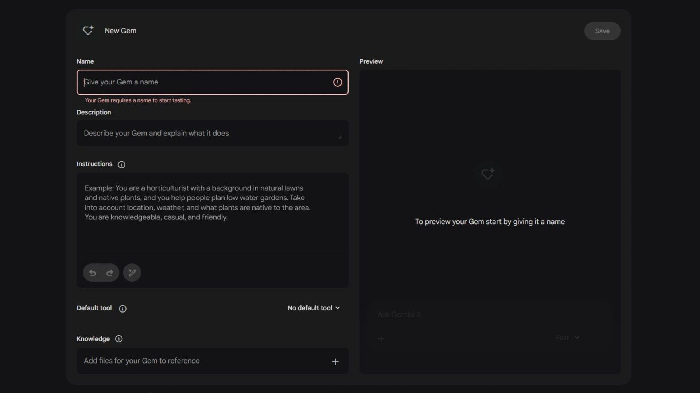The image size is (700, 393).
Task: Open the Knowledge info icon
Action: click(119, 339)
